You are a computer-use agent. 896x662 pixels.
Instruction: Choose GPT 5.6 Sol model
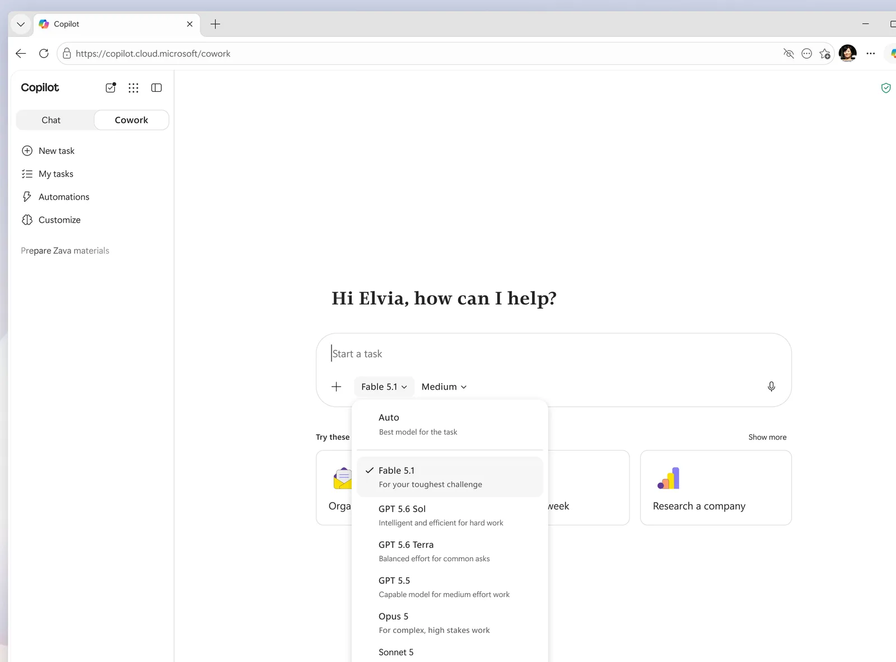tap(450, 515)
